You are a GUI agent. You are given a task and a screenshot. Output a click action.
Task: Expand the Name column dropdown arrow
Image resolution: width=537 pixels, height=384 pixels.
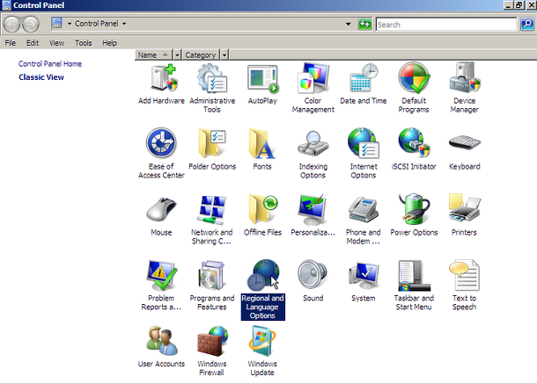(x=177, y=54)
